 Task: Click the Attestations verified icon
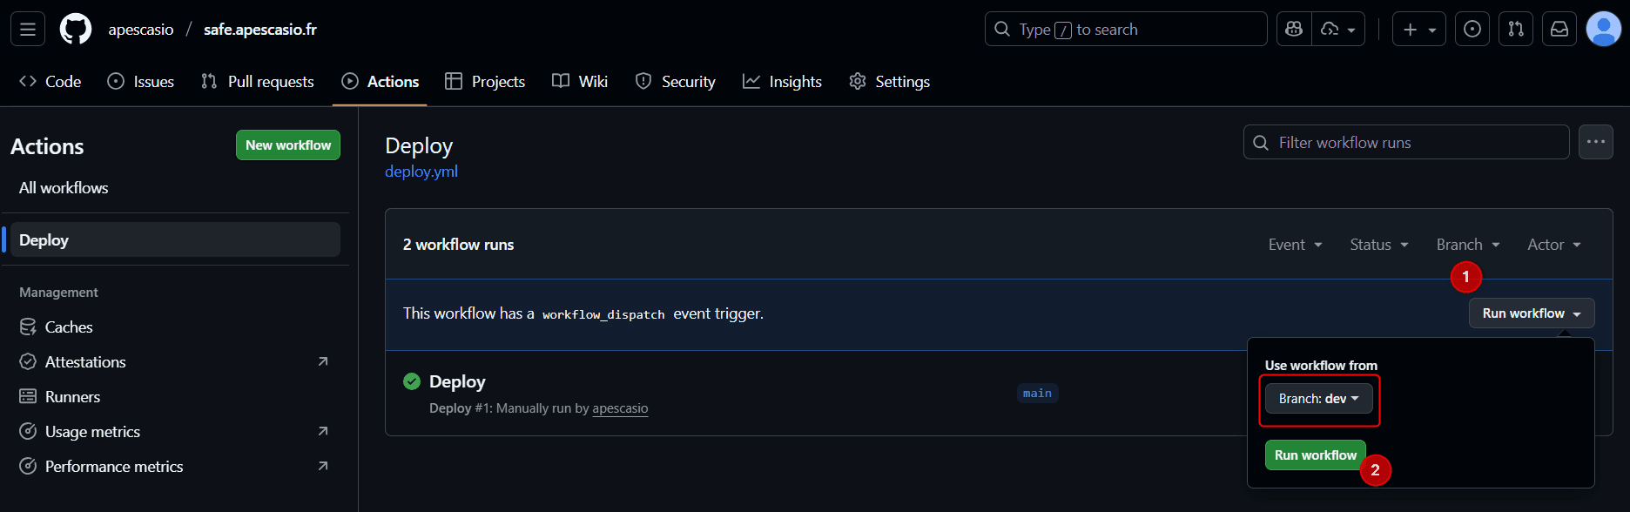tap(28, 361)
